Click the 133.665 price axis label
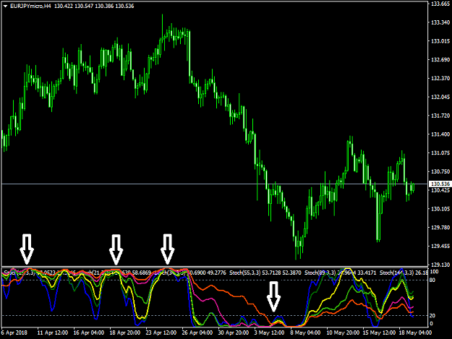Viewport: 452px width, 339px height. (x=440, y=4)
